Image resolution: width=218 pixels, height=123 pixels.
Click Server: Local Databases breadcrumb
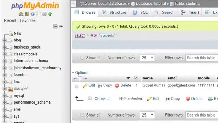pos(106,4)
